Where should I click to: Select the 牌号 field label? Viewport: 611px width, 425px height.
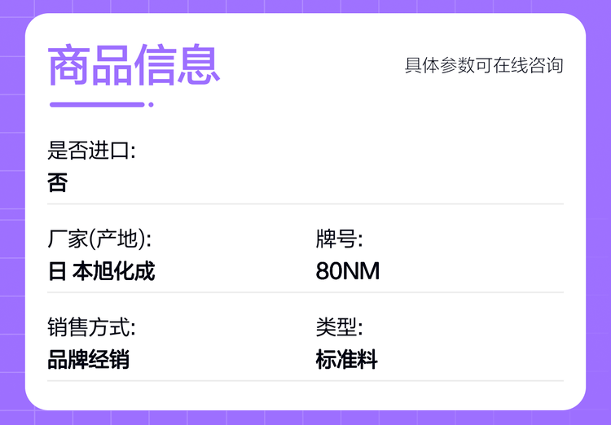pos(339,239)
